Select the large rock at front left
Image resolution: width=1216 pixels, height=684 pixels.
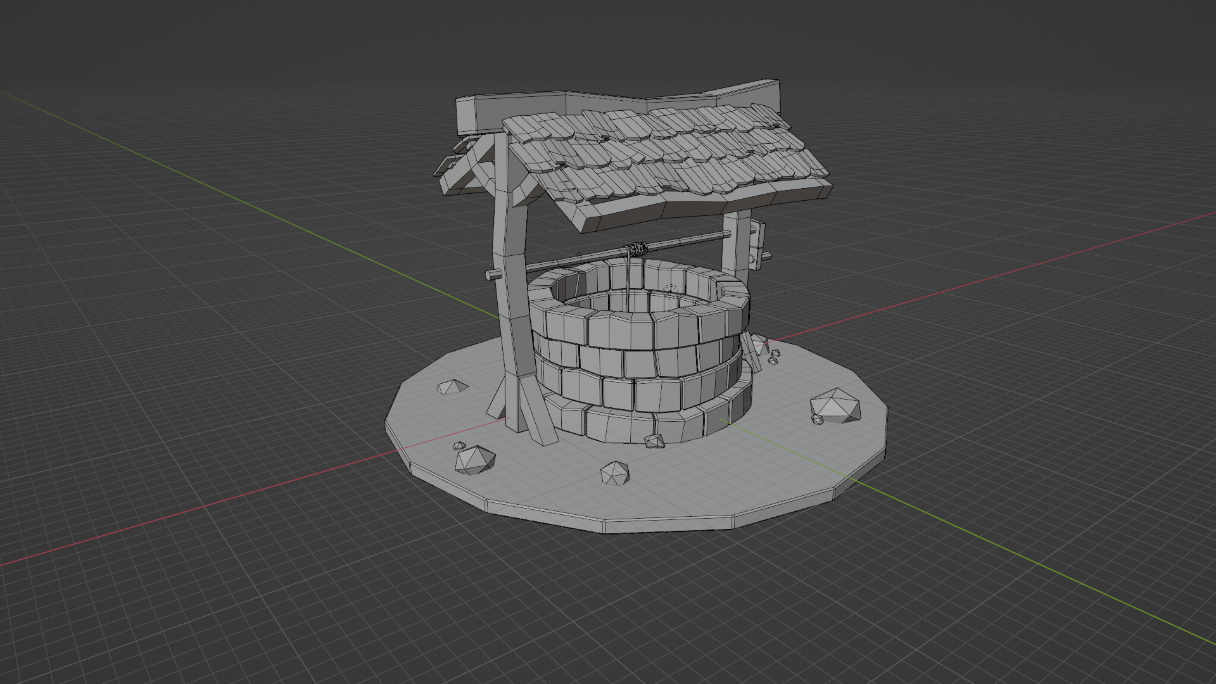[475, 459]
